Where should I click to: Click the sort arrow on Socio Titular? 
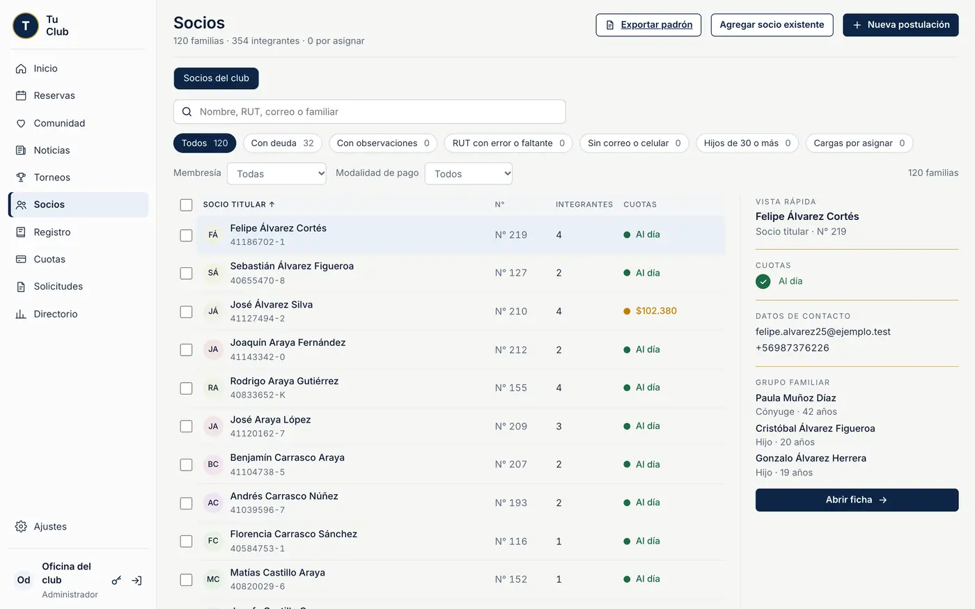coord(272,204)
